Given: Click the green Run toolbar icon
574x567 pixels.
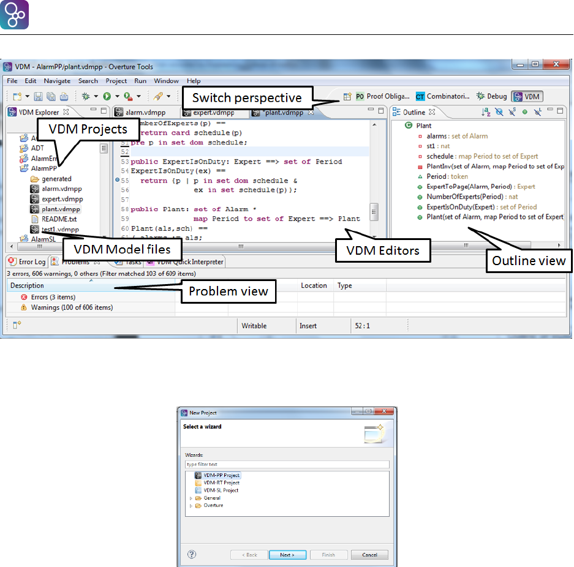Looking at the screenshot, I should (107, 96).
